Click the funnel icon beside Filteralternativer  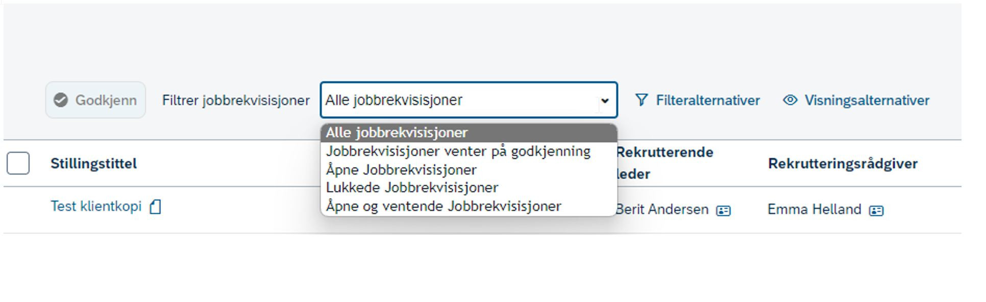(641, 100)
